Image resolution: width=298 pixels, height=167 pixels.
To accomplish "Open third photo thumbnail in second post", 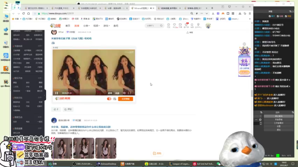I will pyautogui.click(x=106, y=148).
